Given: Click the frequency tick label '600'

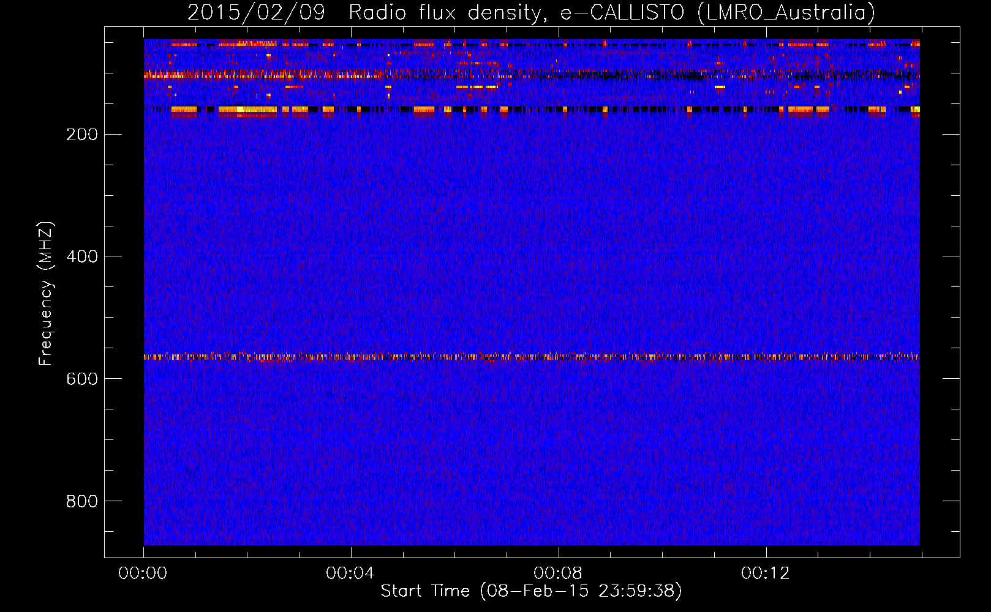Looking at the screenshot, I should (82, 379).
